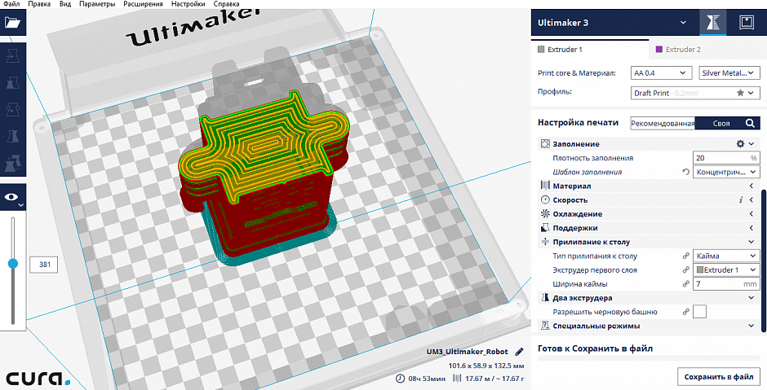This screenshot has height=390, width=767.
Task: Open the Настройки menu
Action: click(188, 4)
